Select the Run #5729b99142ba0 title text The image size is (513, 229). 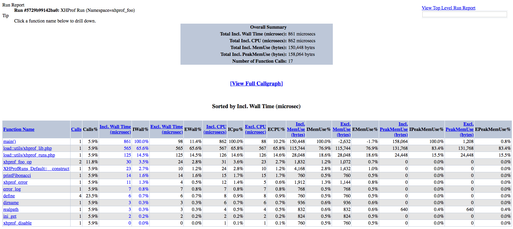click(37, 10)
